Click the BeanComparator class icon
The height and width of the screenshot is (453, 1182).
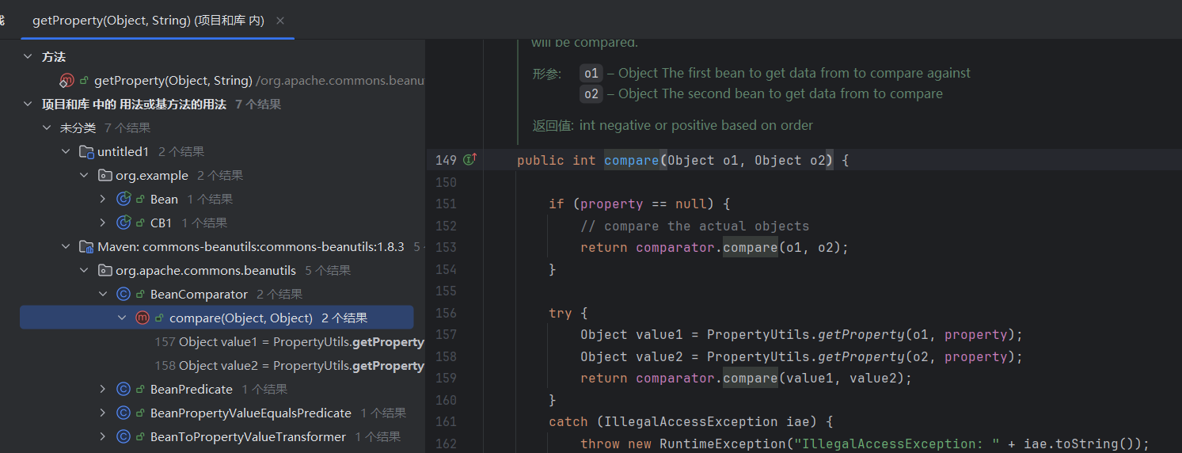pyautogui.click(x=124, y=295)
